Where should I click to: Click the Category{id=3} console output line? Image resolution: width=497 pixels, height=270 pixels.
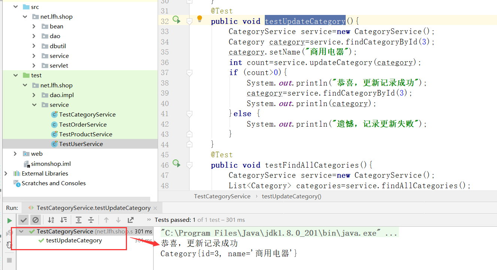pos(229,254)
